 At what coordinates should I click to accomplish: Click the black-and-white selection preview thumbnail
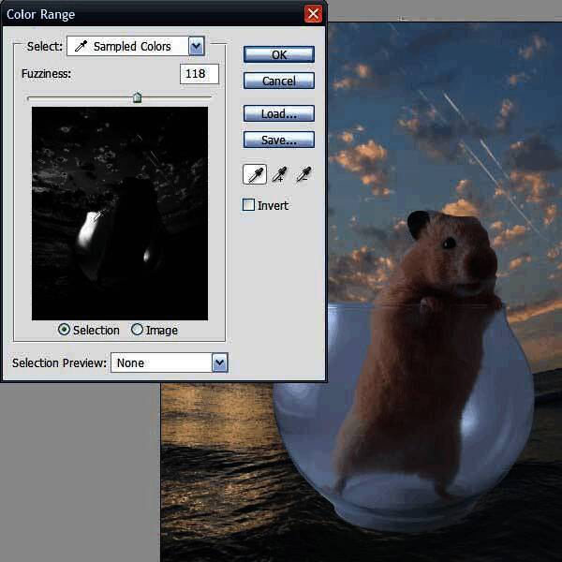click(120, 214)
